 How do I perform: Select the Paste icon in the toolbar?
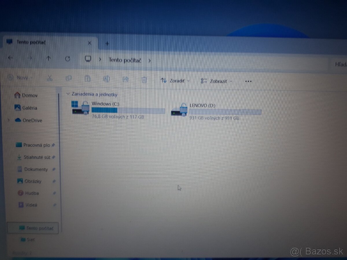88,79
